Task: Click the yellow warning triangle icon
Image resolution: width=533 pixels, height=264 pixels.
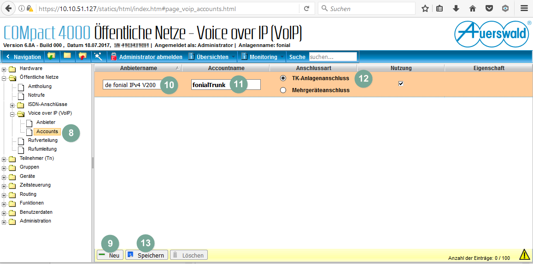Action: click(524, 254)
